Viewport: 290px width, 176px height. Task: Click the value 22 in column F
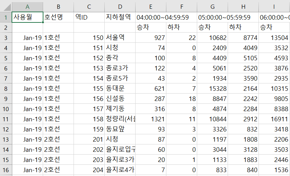click(x=182, y=38)
